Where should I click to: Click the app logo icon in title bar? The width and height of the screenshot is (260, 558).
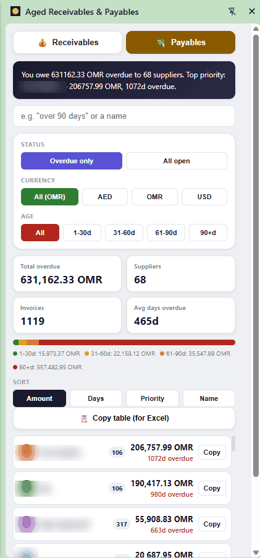pyautogui.click(x=15, y=11)
